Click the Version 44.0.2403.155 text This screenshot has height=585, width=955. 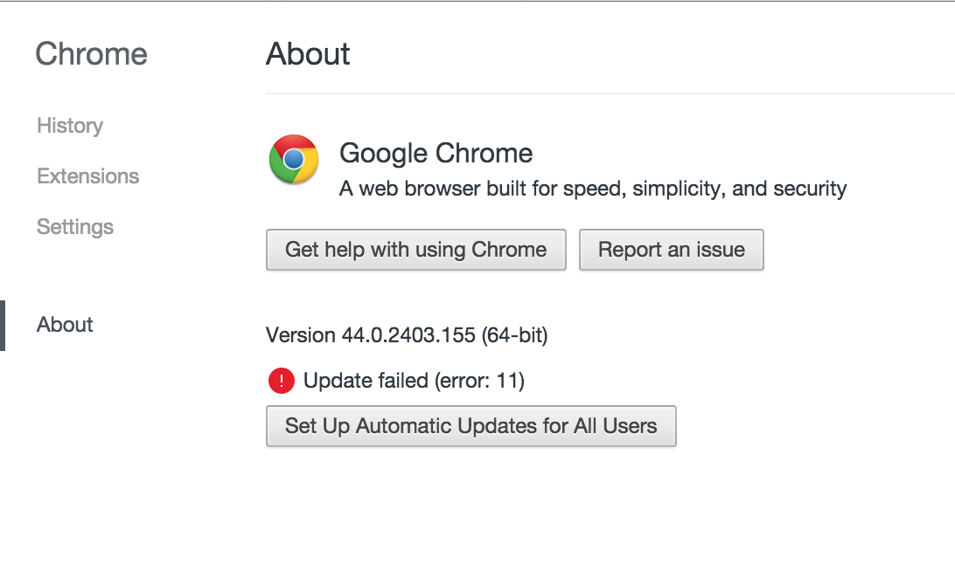(x=407, y=335)
